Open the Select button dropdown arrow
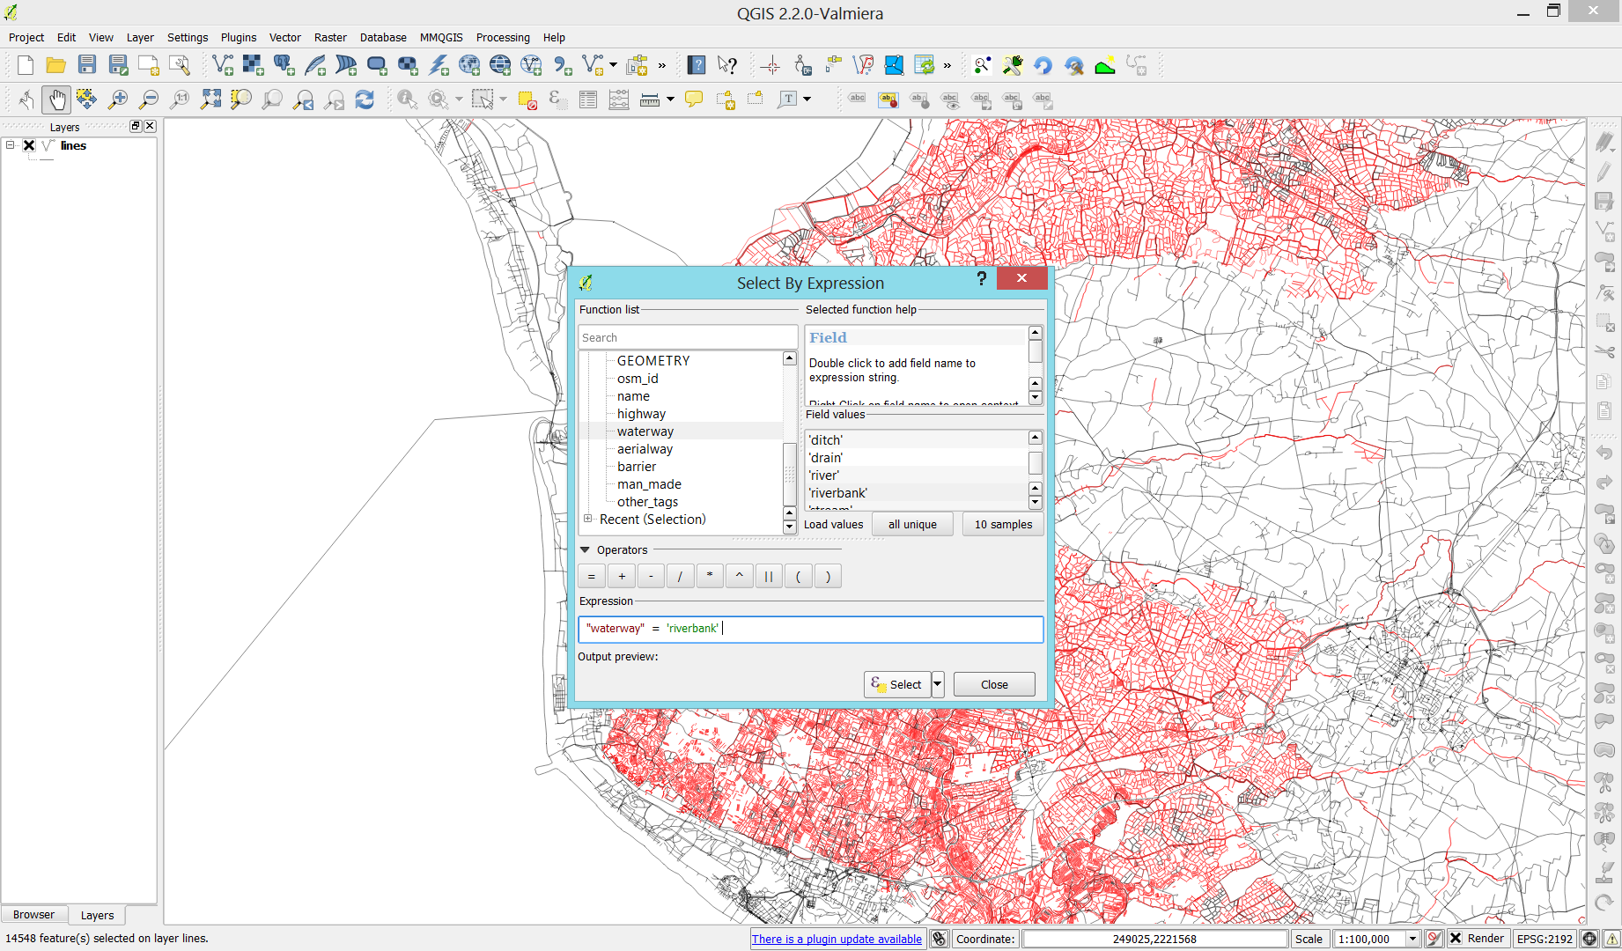1622x951 pixels. [x=938, y=684]
